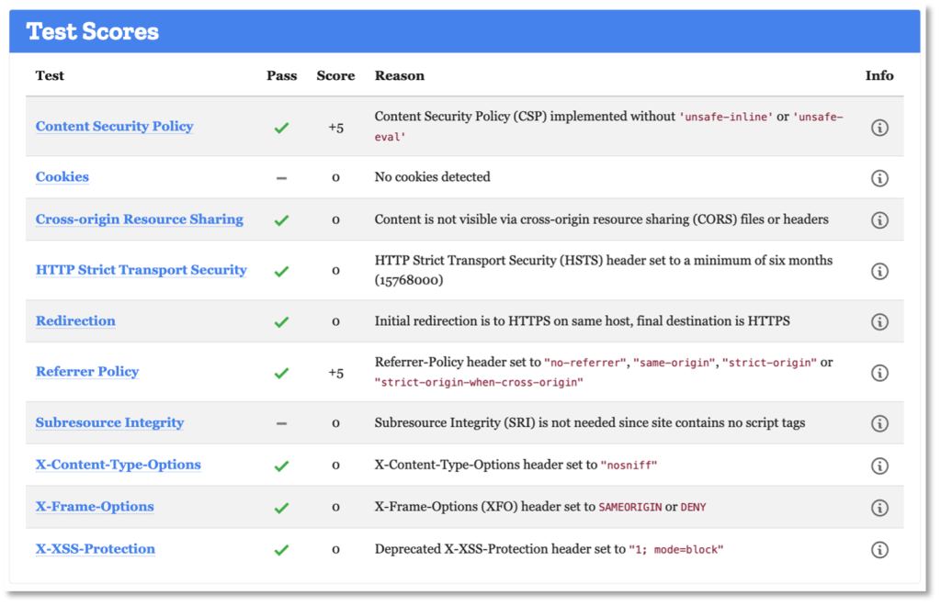Open the info icon for Content Security Policy
The image size is (941, 606).
pos(879,128)
